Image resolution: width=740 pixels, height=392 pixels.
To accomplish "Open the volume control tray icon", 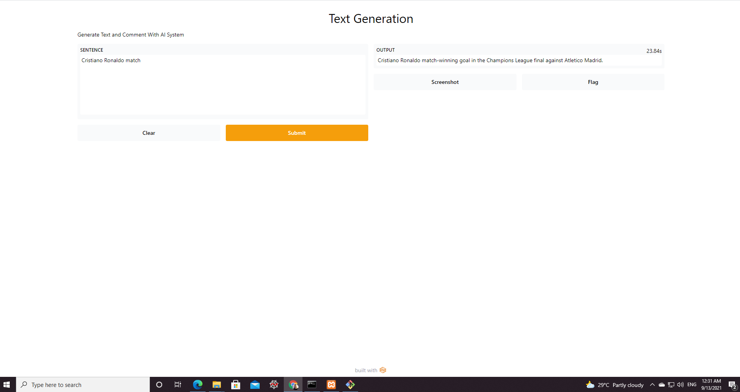I will tap(680, 385).
